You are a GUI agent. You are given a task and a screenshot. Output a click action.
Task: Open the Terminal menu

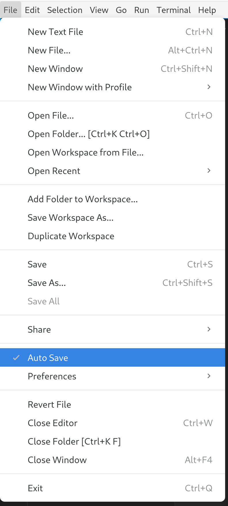click(174, 10)
